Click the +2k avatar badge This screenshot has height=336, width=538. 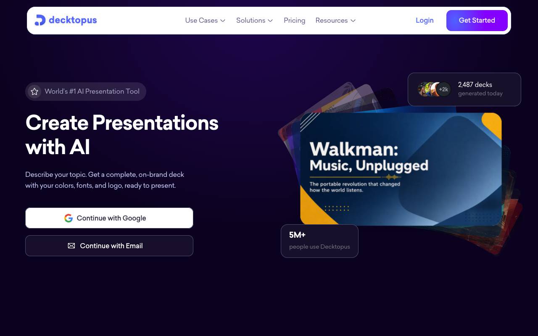444,89
